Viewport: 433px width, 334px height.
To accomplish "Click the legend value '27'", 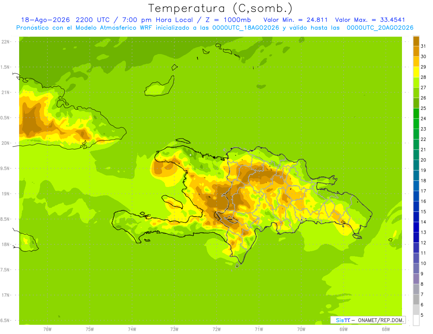I will coord(423,87).
